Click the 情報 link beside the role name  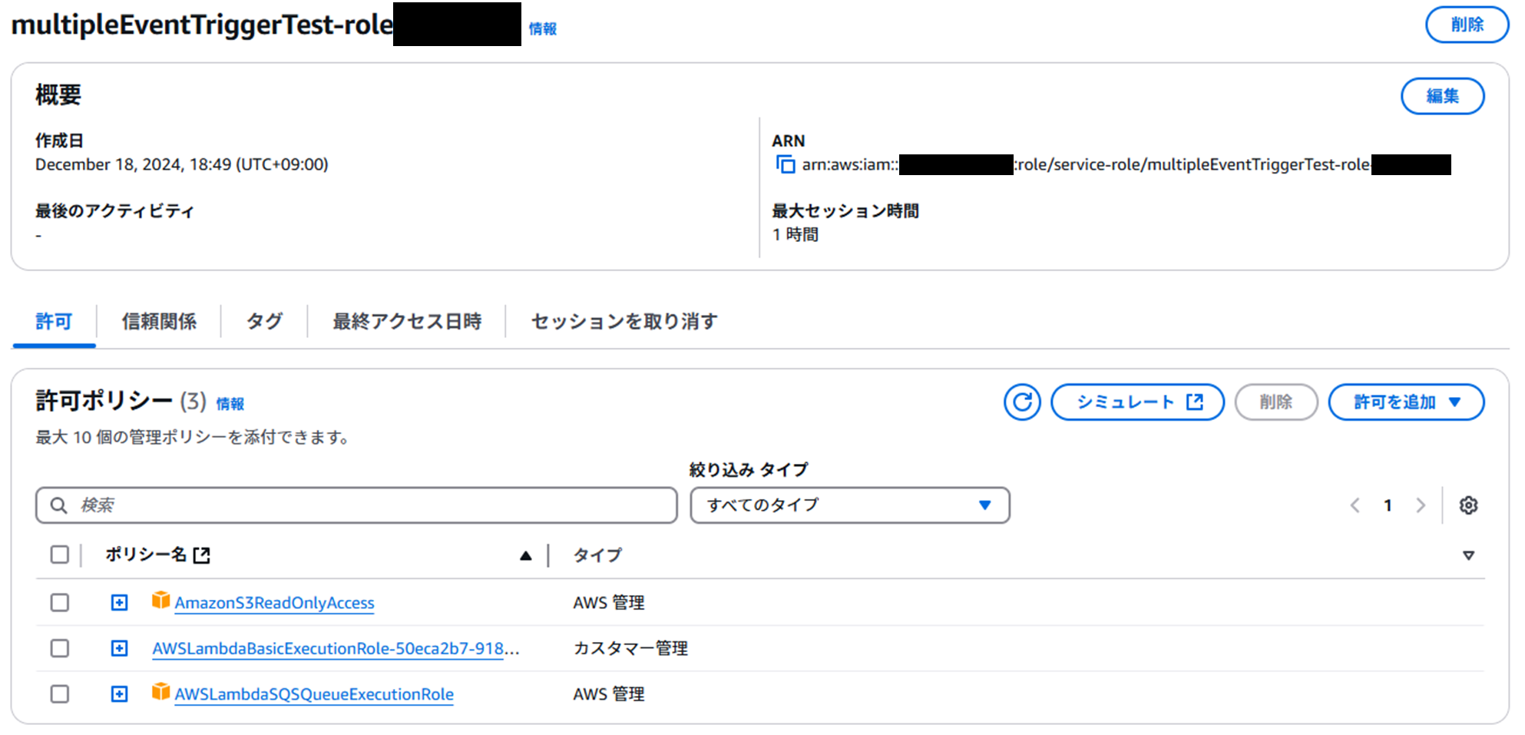tap(542, 28)
